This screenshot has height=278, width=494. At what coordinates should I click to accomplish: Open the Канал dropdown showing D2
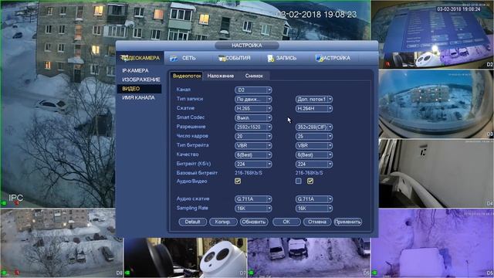(x=253, y=90)
